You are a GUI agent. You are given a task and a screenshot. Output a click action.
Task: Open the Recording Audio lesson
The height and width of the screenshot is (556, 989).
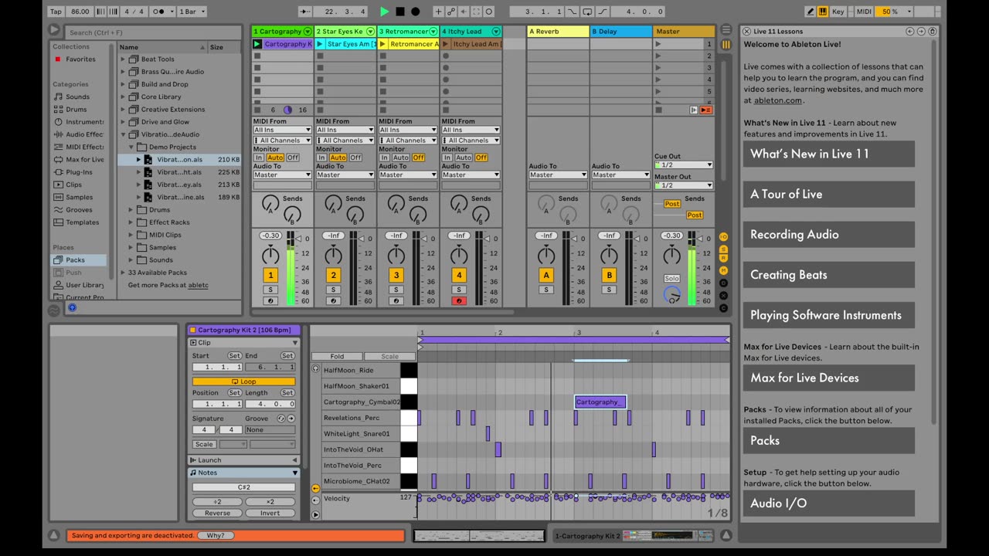(828, 235)
